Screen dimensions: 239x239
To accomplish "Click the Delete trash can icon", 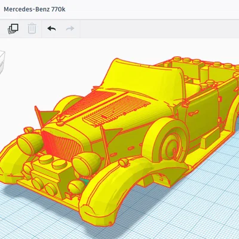I will point(32,29).
